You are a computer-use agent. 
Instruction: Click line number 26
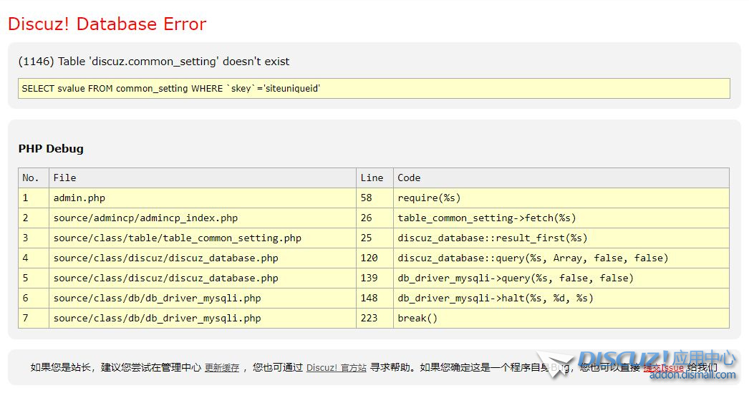(x=367, y=218)
